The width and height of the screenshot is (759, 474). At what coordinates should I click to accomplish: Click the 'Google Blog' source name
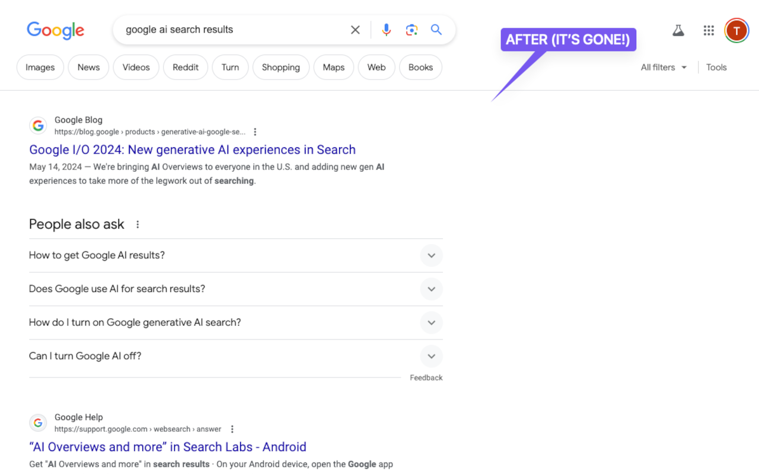point(78,120)
